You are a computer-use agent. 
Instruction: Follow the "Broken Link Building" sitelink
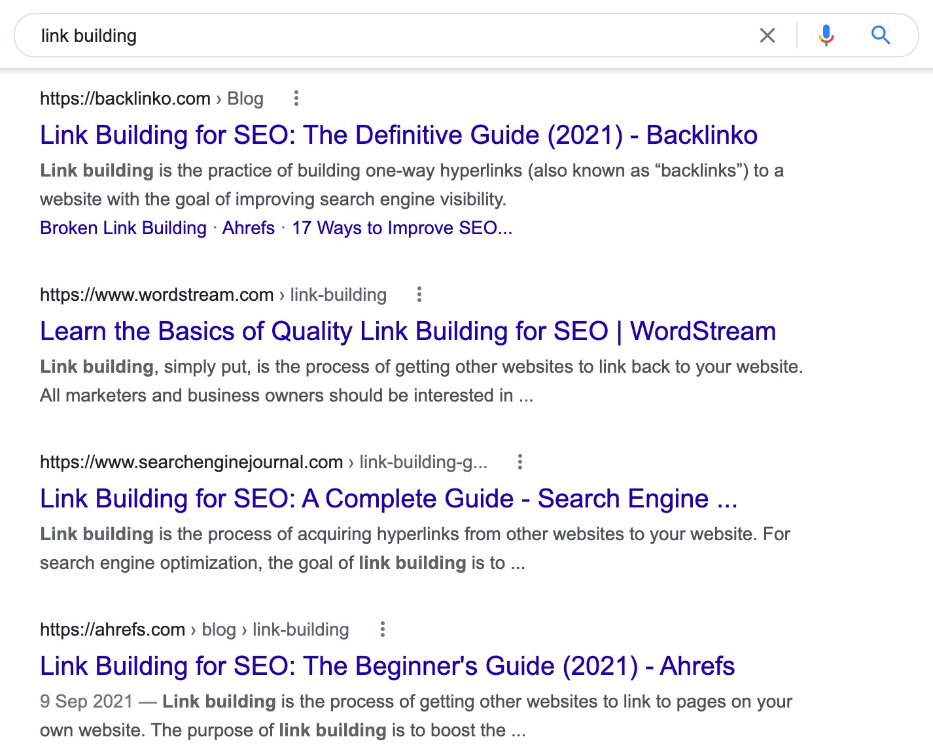(x=123, y=228)
